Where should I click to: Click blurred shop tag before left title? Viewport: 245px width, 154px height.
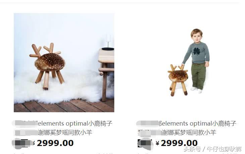click(x=25, y=123)
